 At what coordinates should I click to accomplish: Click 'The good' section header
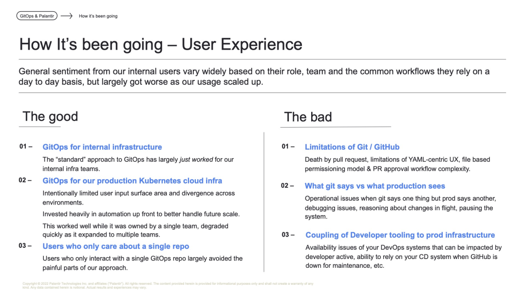[x=50, y=117]
